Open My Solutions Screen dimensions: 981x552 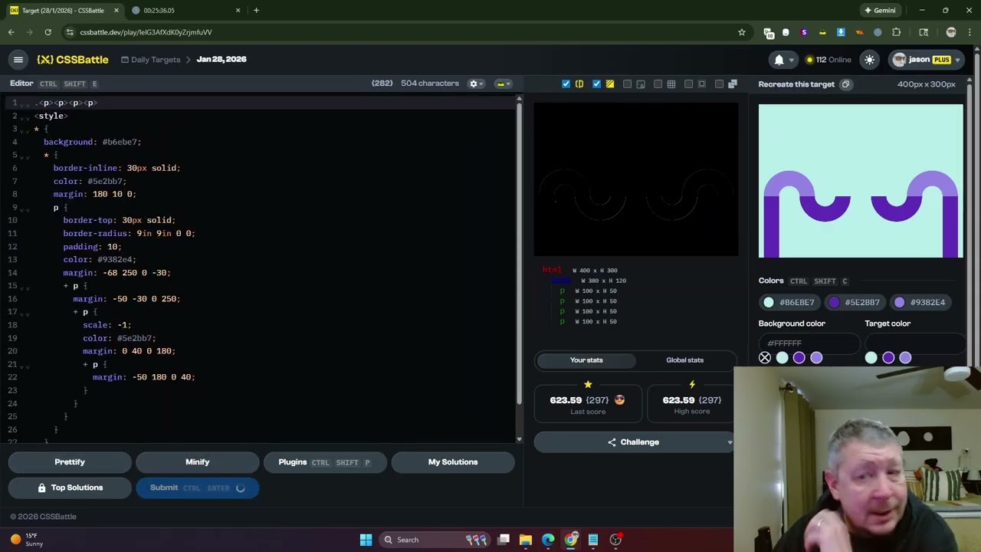tap(453, 462)
